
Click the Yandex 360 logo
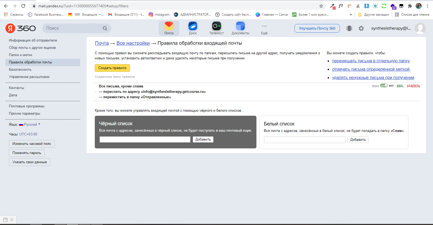click(x=21, y=28)
